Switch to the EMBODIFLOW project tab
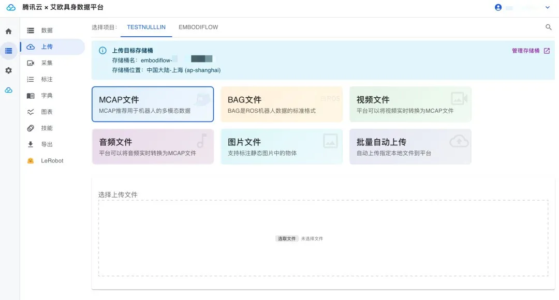Viewport: 559px width, 300px height. click(198, 27)
